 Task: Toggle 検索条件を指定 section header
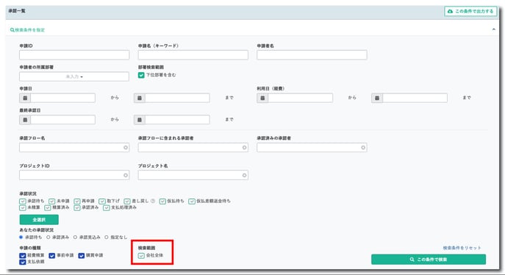click(27, 30)
